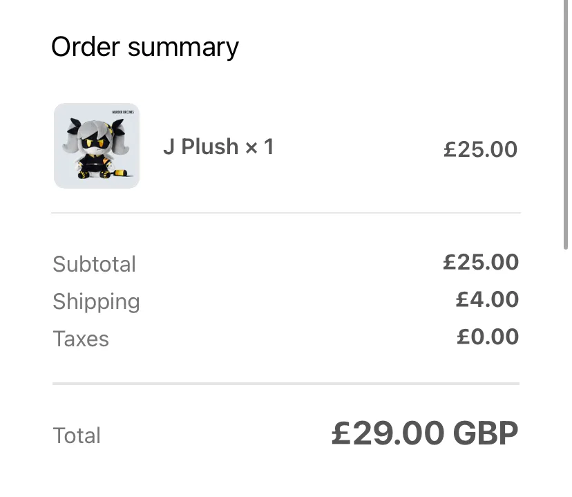Select the J Plush × 1 item name

(x=218, y=147)
